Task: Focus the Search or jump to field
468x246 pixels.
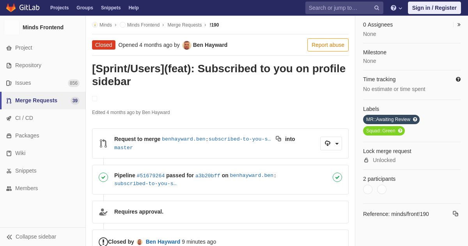Action: [344, 8]
